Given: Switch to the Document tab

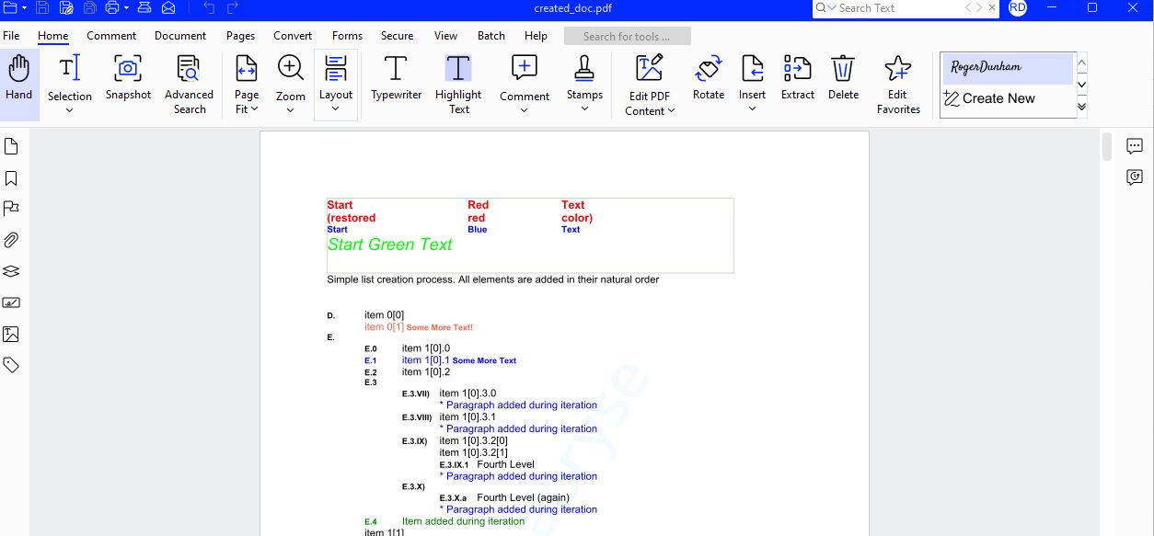Looking at the screenshot, I should click(x=180, y=36).
